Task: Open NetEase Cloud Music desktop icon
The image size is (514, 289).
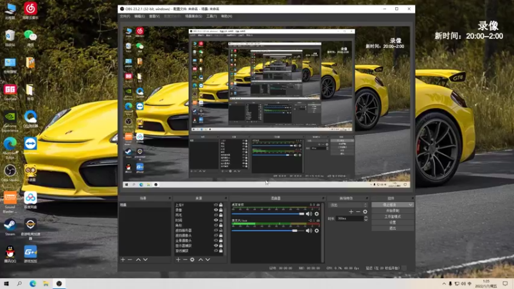Action: pyautogui.click(x=30, y=8)
